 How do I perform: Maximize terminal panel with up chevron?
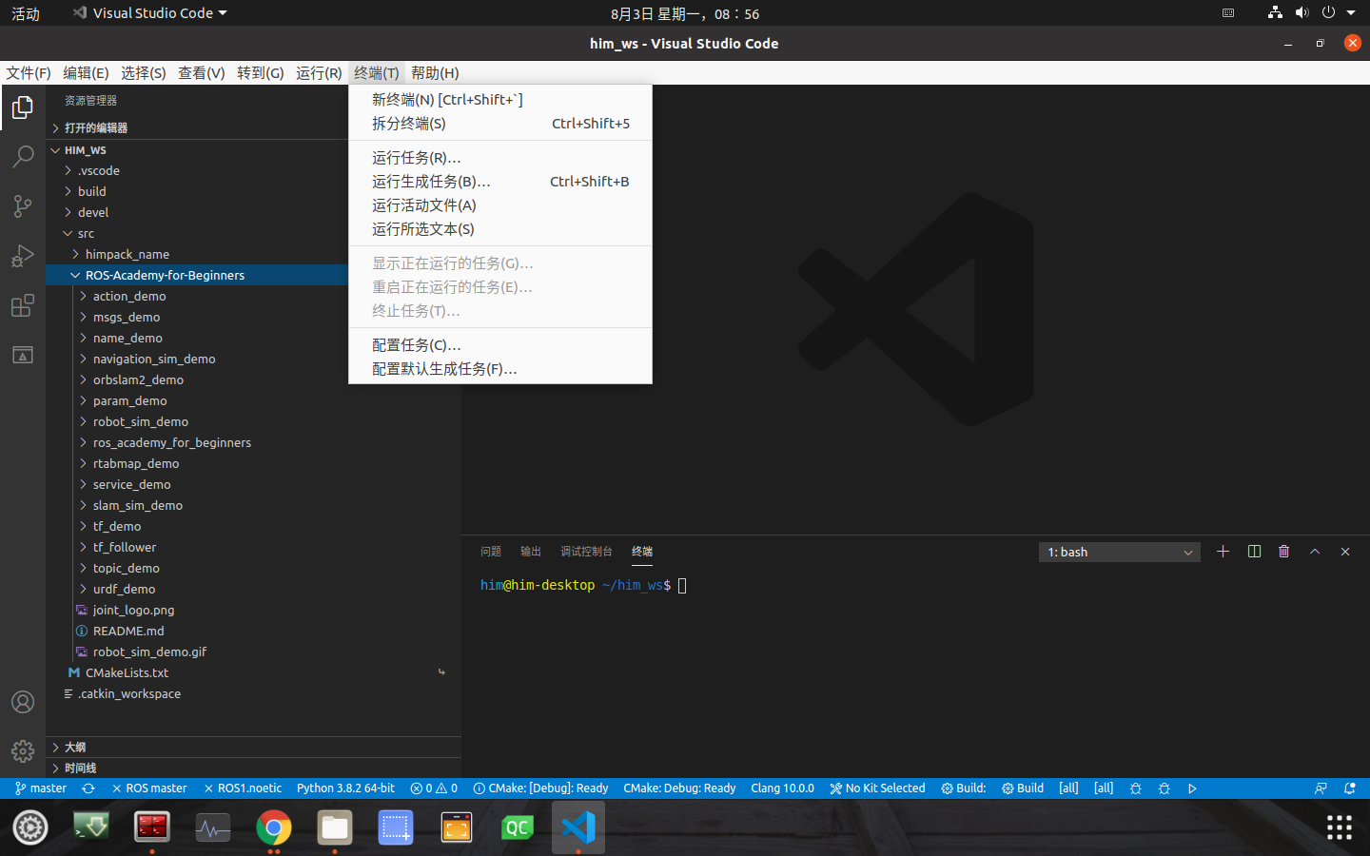coord(1315,552)
